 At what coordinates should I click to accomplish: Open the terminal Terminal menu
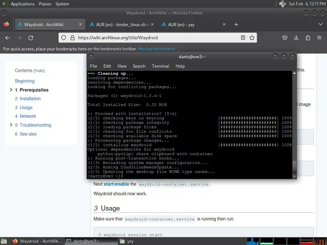[x=161, y=66]
